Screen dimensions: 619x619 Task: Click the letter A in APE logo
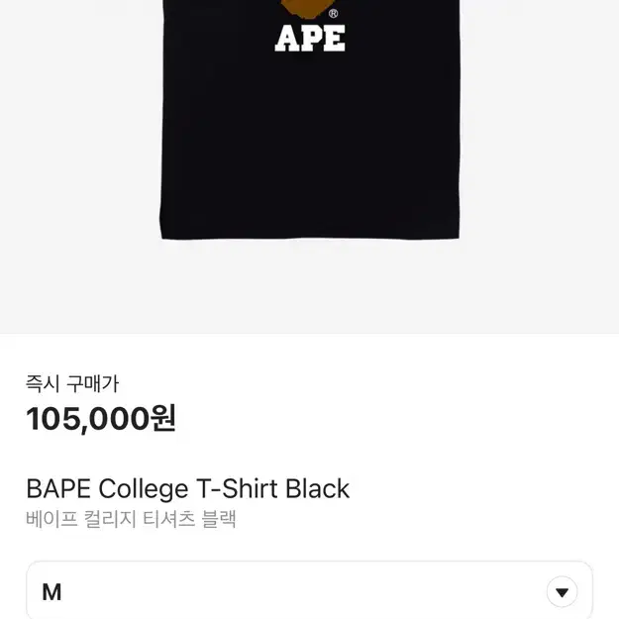[x=286, y=39]
